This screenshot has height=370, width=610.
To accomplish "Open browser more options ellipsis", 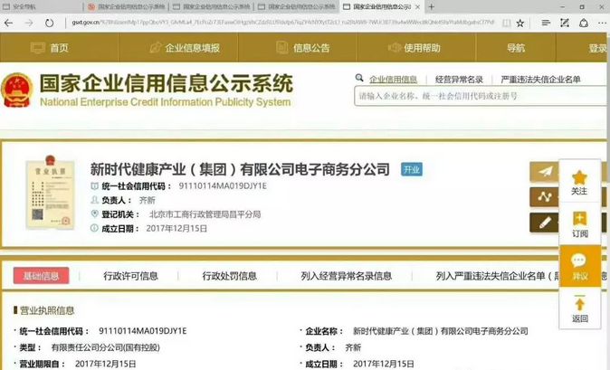I will 602,23.
